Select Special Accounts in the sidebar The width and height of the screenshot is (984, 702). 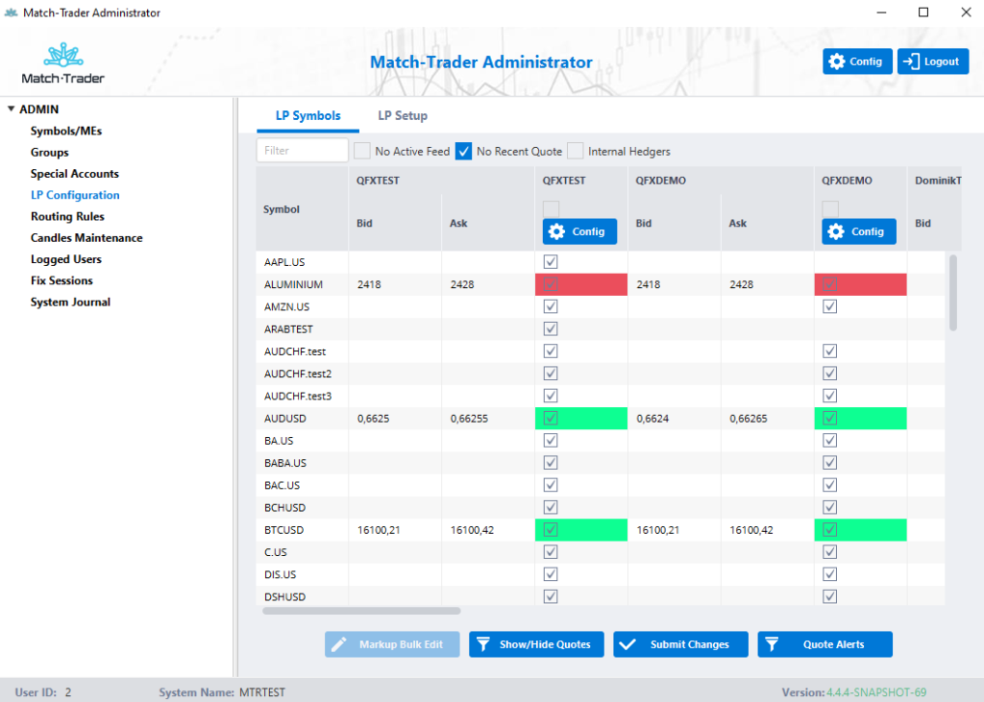pyautogui.click(x=75, y=174)
